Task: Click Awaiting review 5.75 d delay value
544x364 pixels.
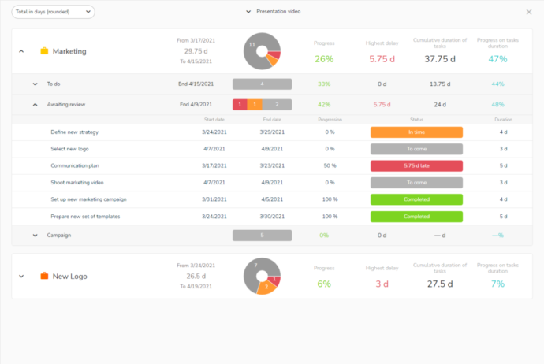Action: pyautogui.click(x=382, y=104)
